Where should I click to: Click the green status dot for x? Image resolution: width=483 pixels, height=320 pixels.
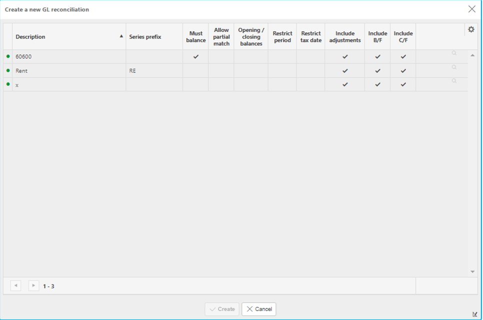(8, 84)
